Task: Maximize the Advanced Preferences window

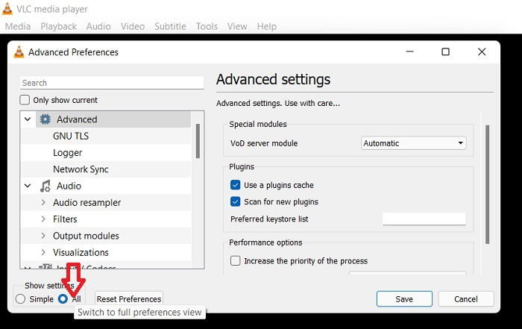Action: tap(445, 51)
